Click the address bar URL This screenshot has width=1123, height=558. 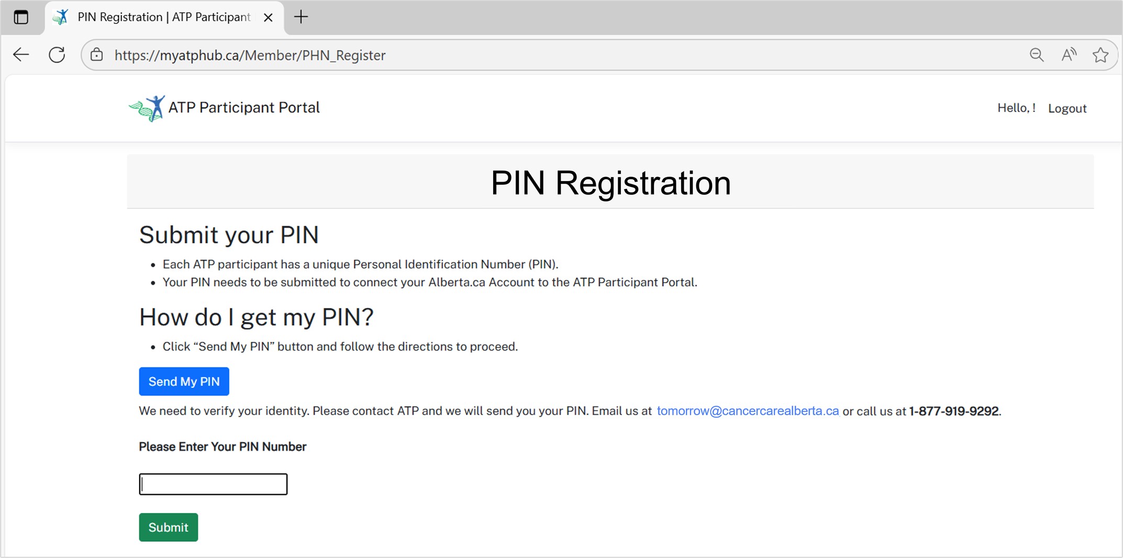point(250,55)
